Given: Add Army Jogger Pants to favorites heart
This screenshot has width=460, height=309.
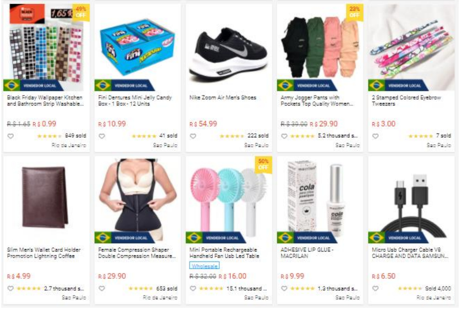Looking at the screenshot, I should (x=284, y=136).
